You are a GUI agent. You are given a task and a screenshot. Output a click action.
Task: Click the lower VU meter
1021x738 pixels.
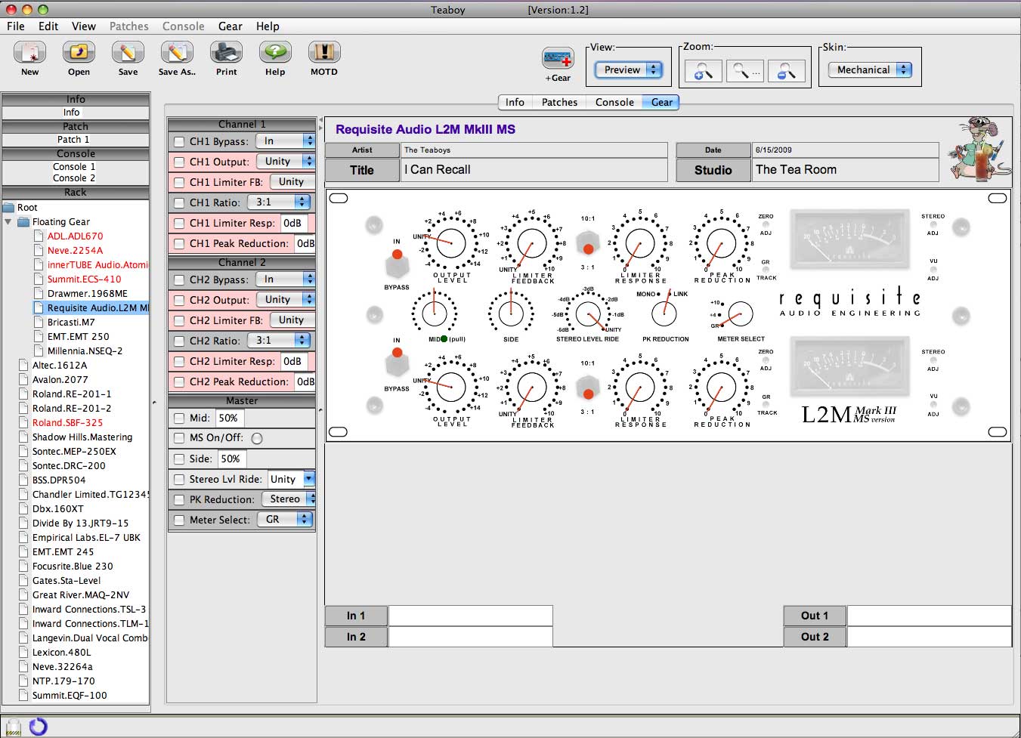850,366
